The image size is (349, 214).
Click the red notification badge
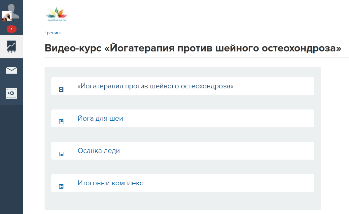pyautogui.click(x=11, y=29)
